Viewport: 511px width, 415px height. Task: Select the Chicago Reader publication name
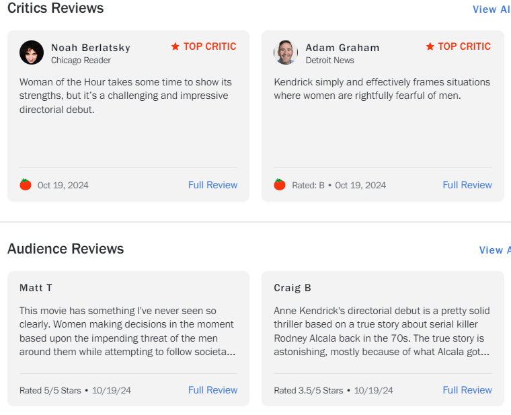pyautogui.click(x=81, y=61)
